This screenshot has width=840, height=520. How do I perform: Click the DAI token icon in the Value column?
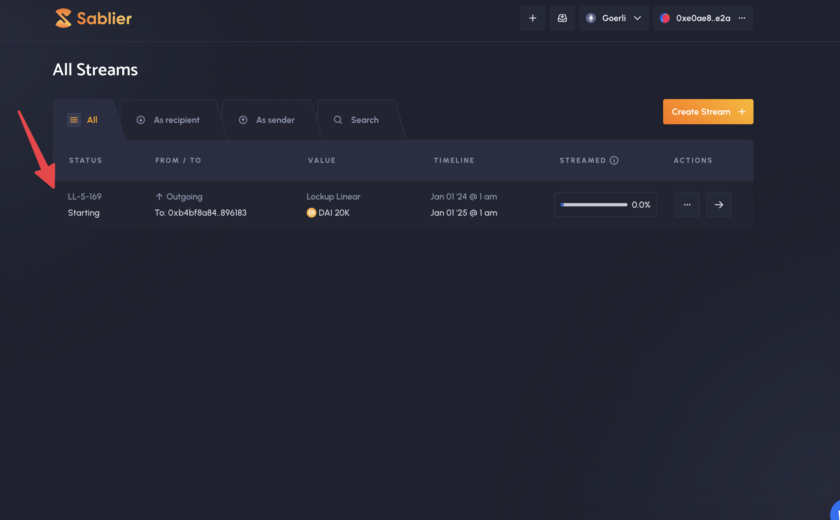point(310,213)
